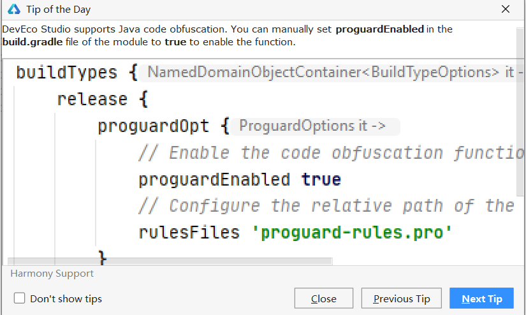Click the horizontal scrollbar under the code sample
The height and width of the screenshot is (315, 526).
point(170,261)
